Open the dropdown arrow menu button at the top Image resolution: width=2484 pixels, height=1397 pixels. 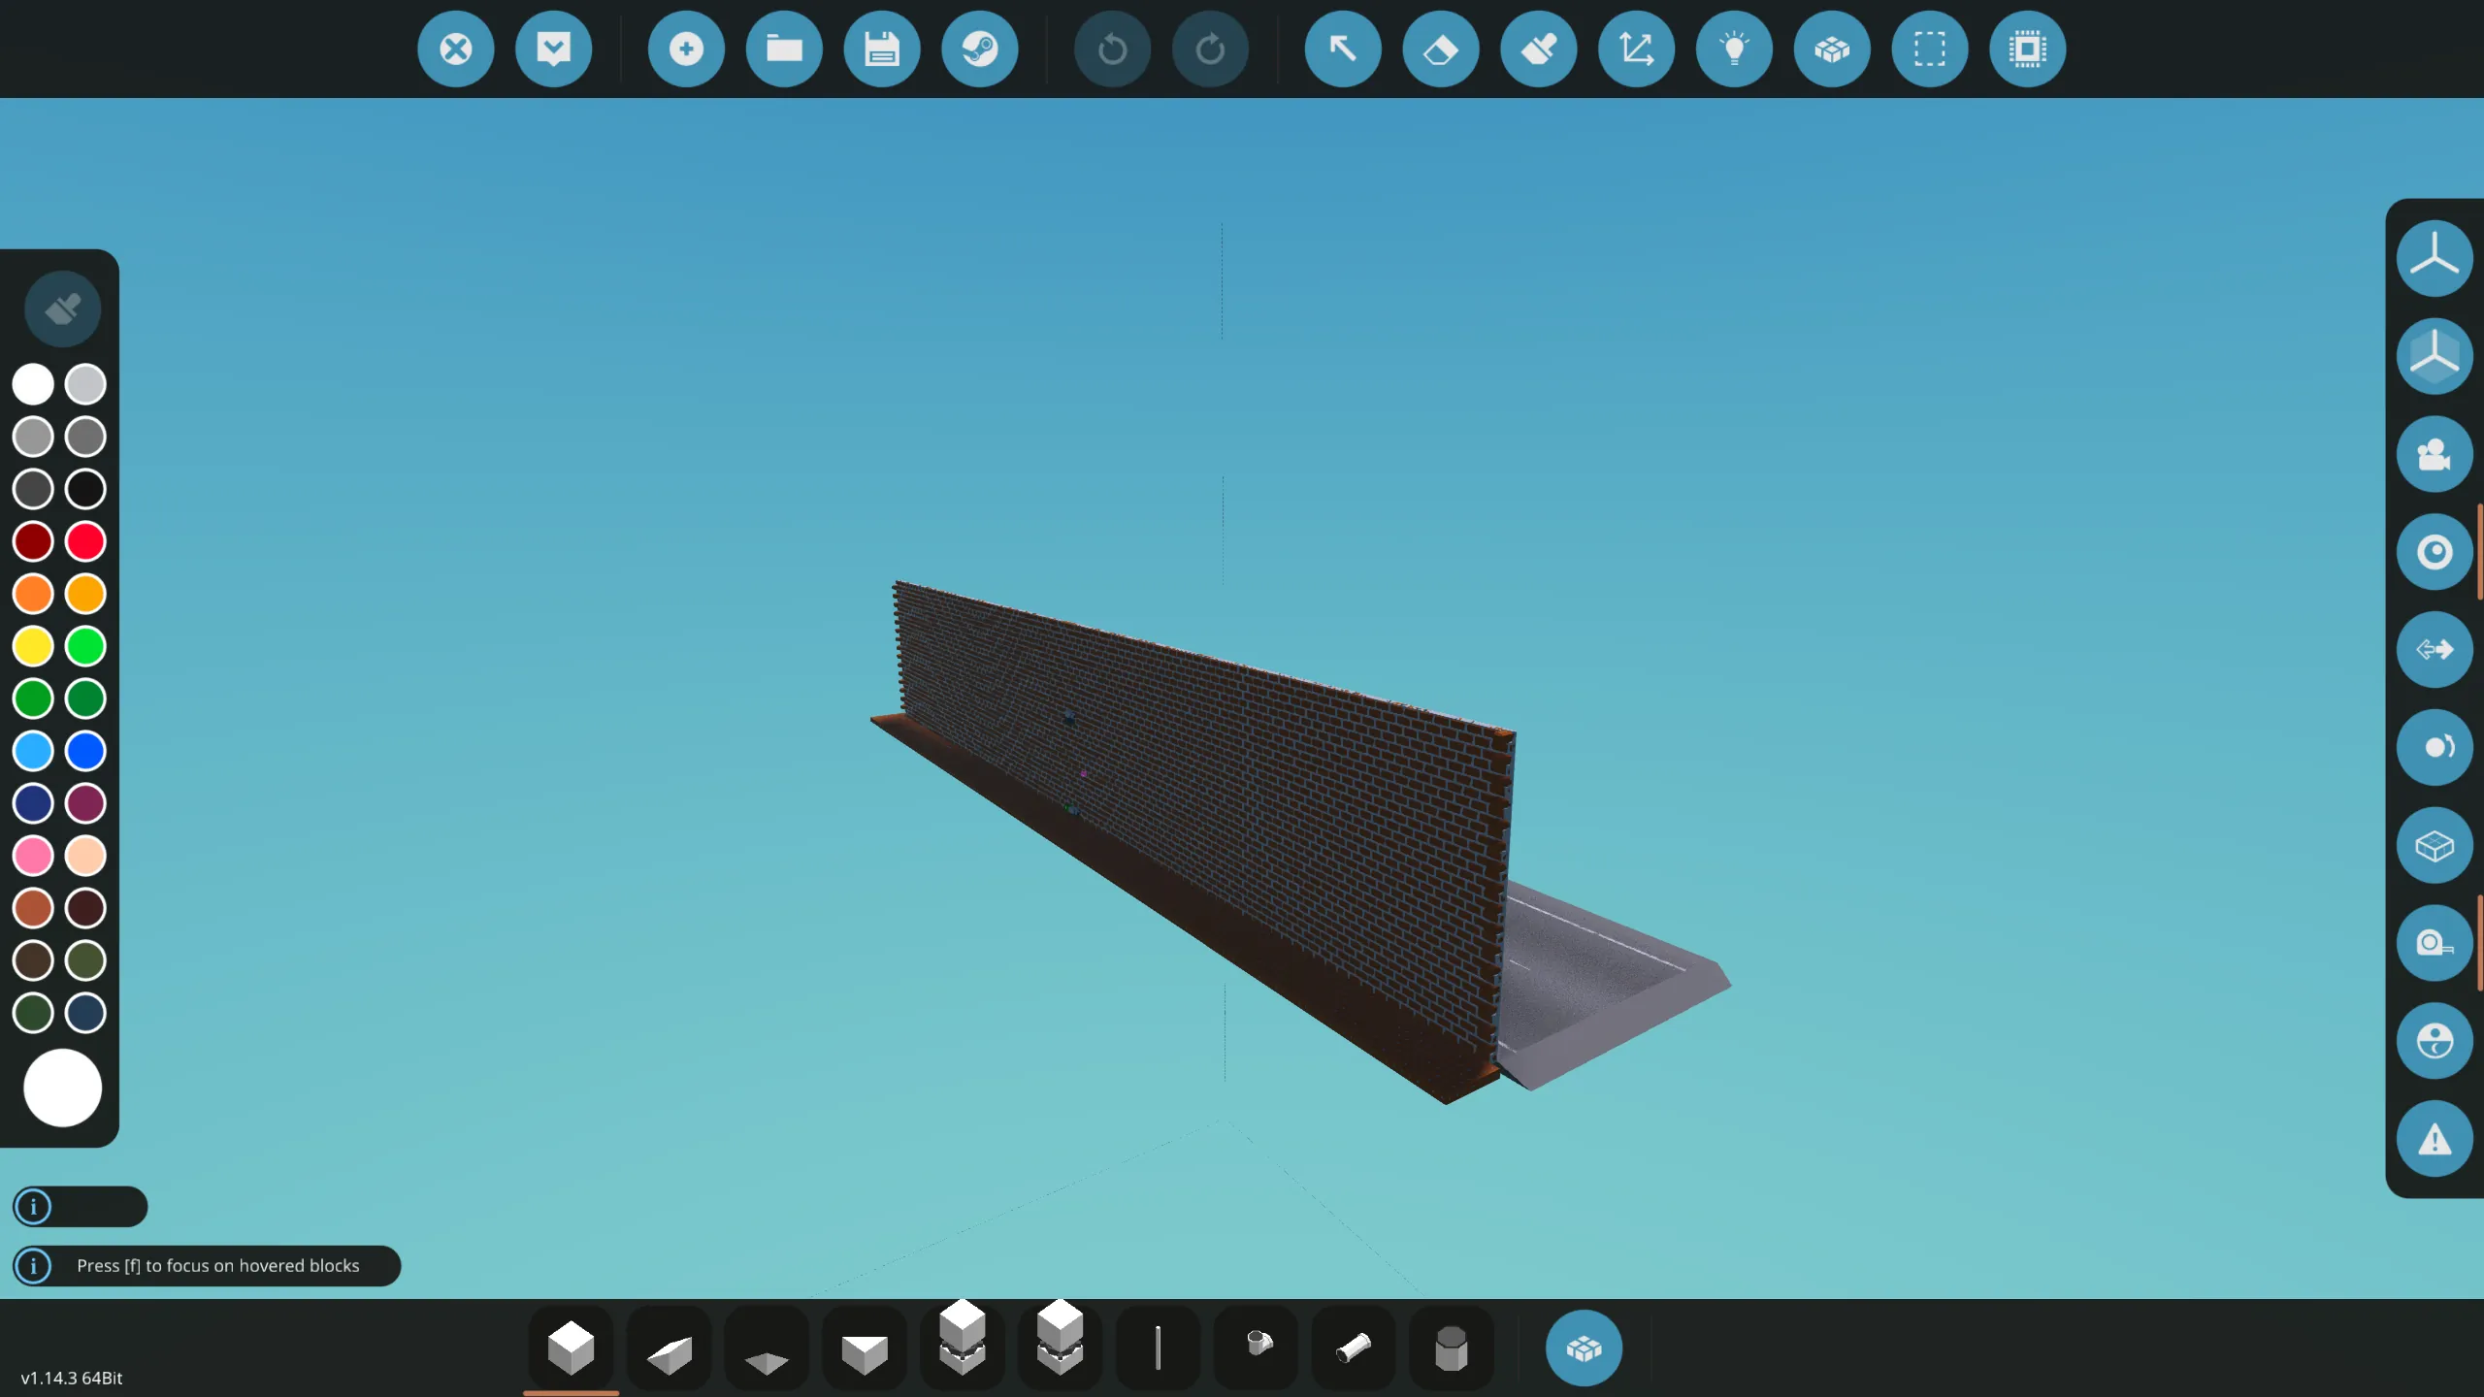click(x=553, y=49)
